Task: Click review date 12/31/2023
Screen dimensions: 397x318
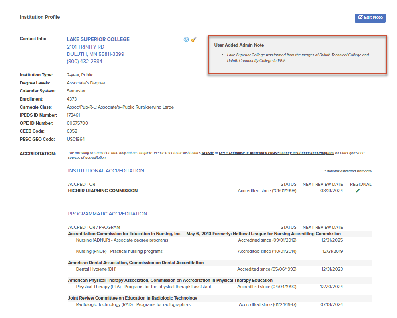Action: 332,269
